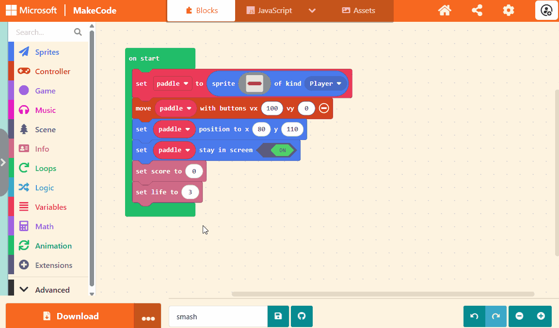Zoom in the workspace

pyautogui.click(x=541, y=316)
